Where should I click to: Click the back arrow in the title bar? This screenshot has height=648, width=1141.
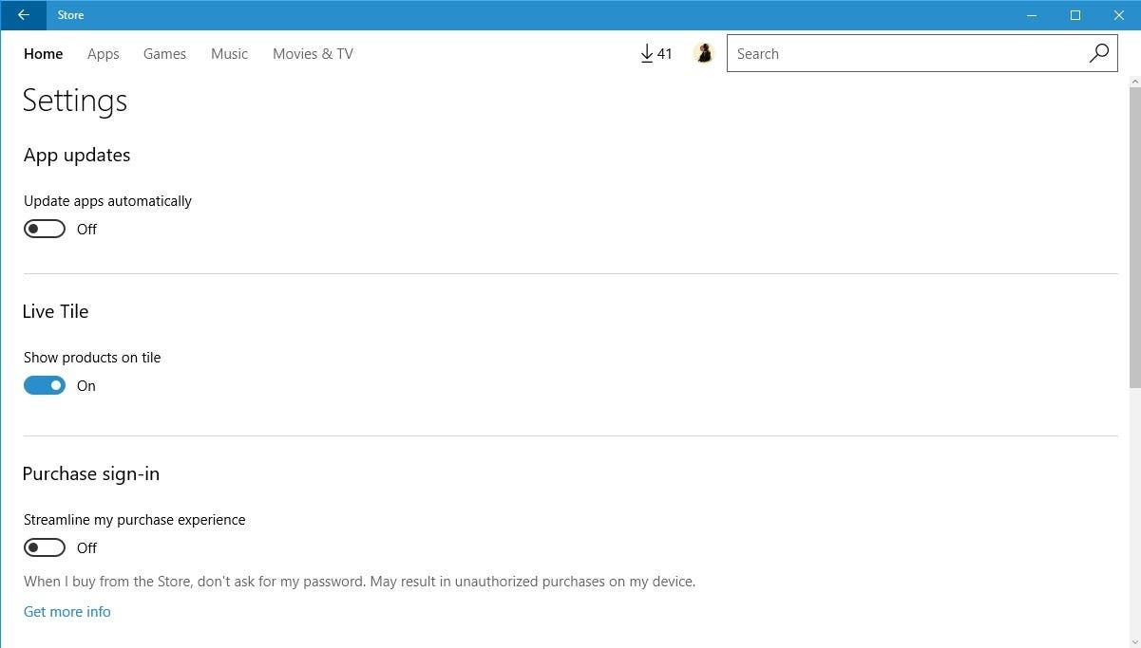[23, 15]
